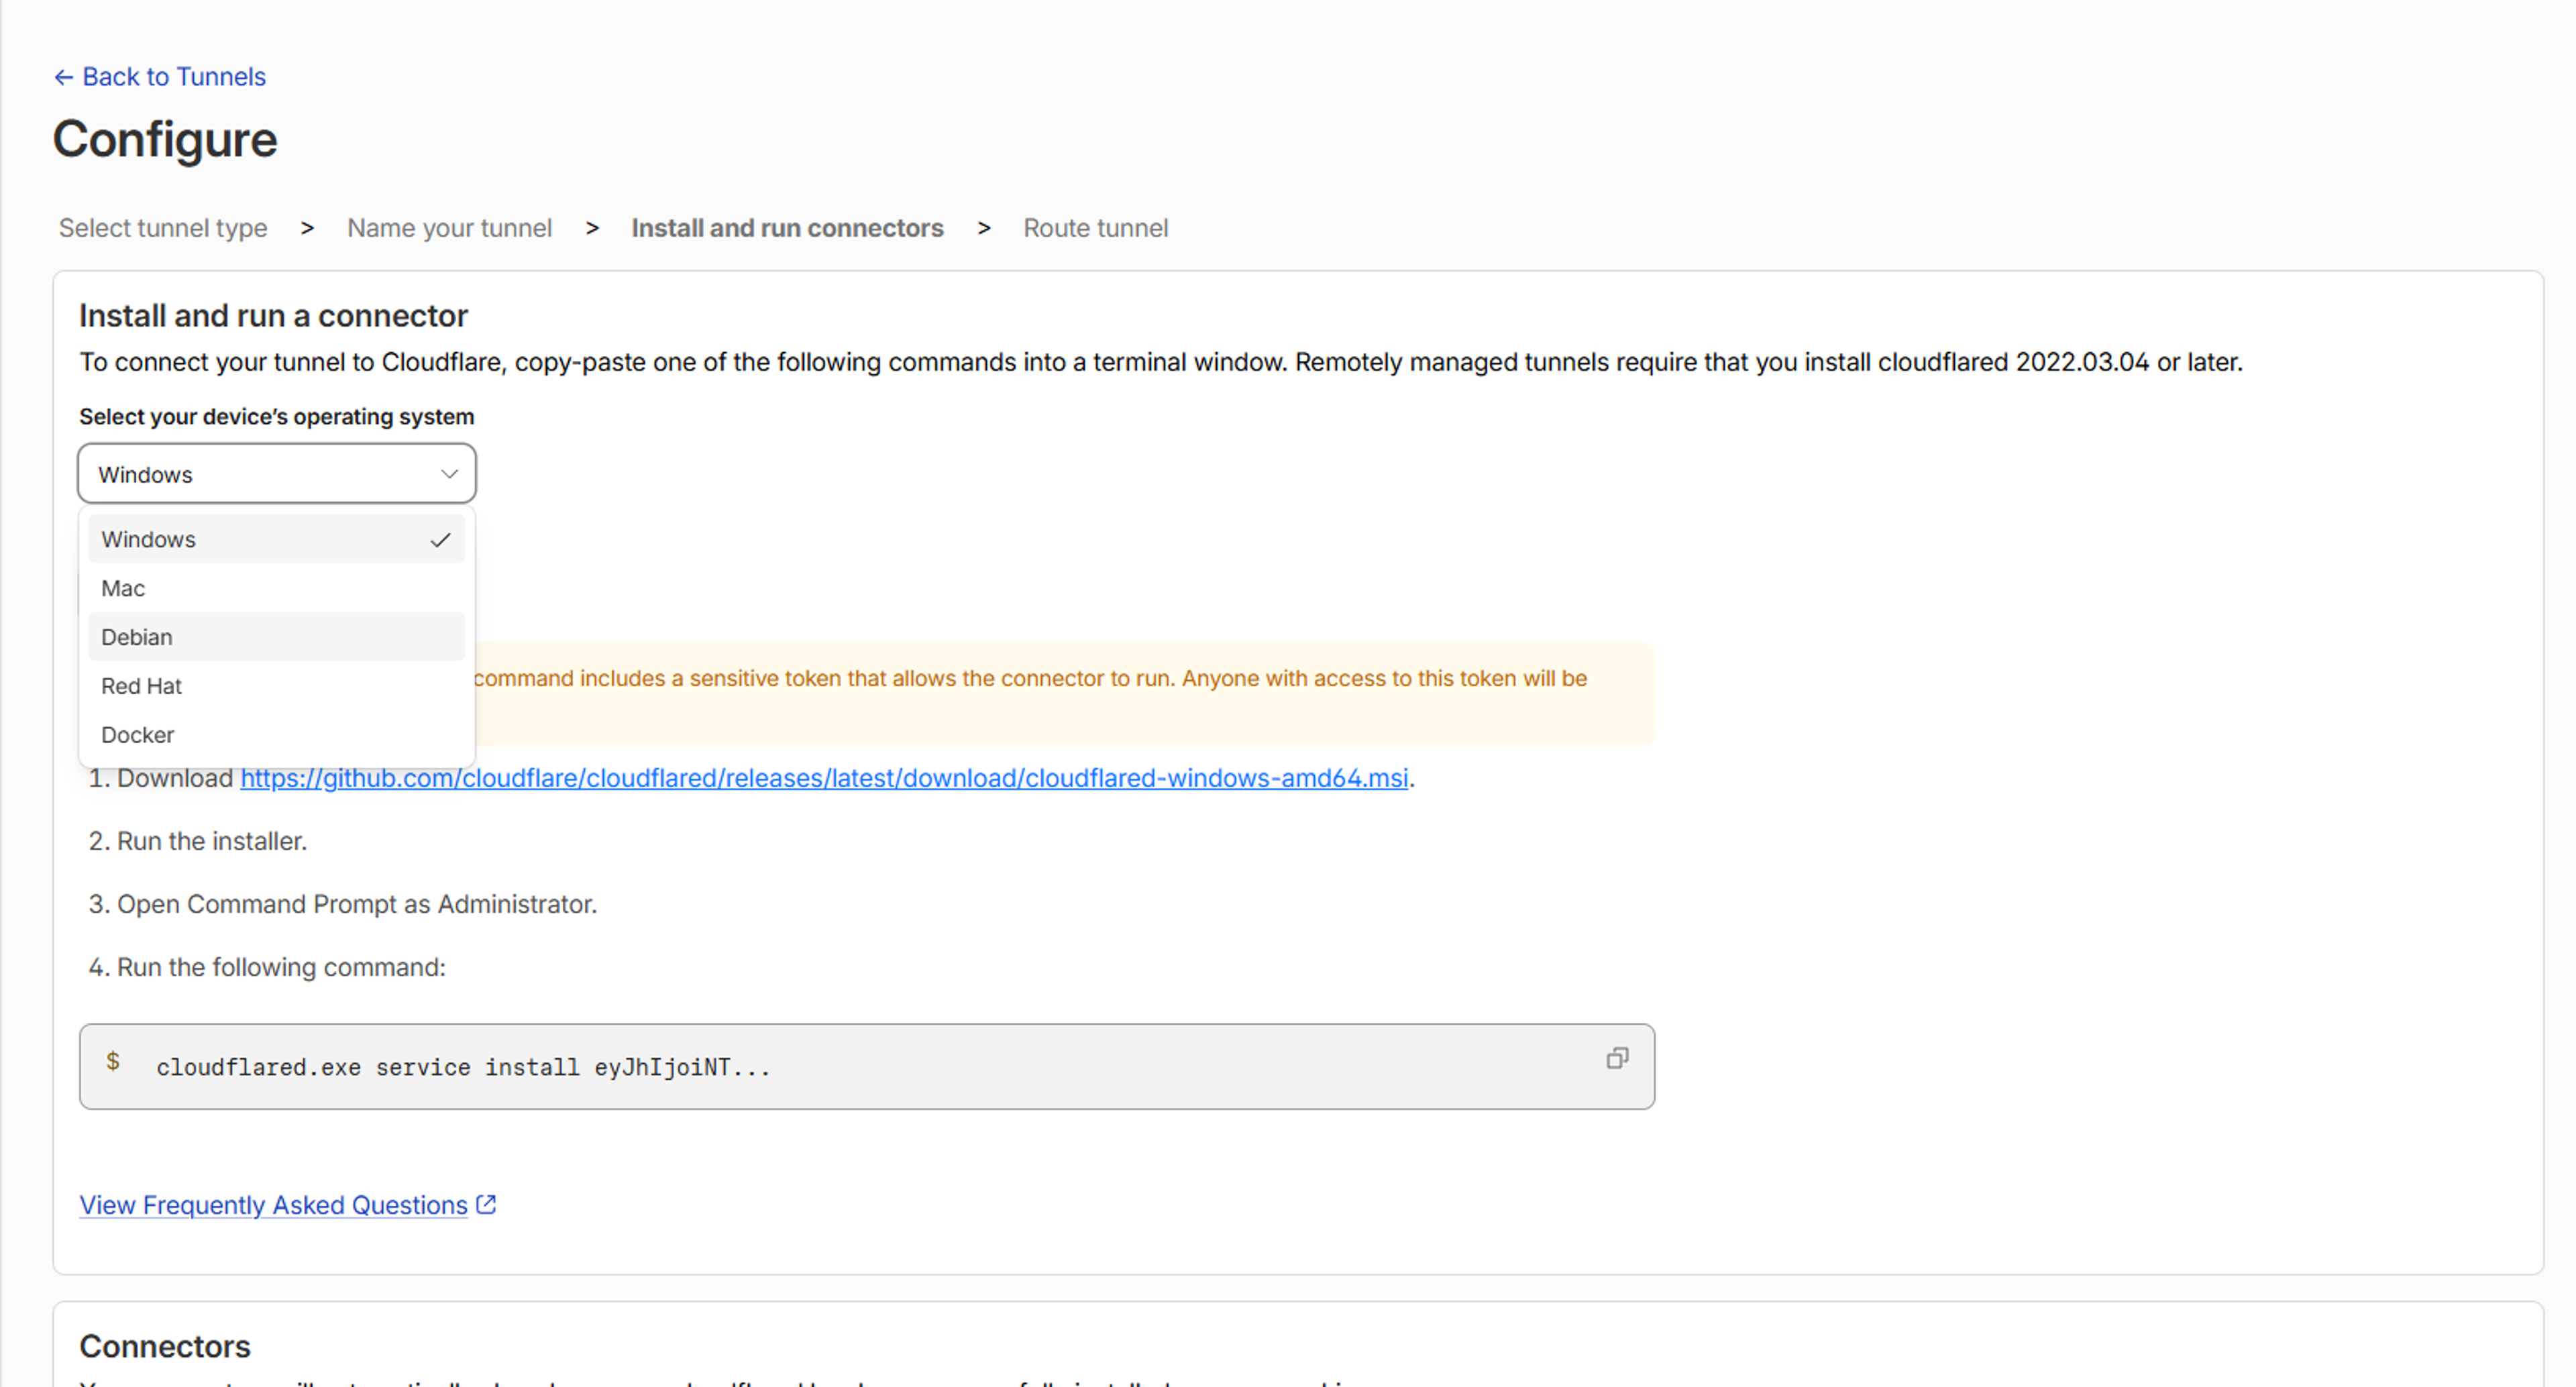Click the 'Run the installer.' step text
Screen dimensions: 2576x1387
(x=212, y=841)
